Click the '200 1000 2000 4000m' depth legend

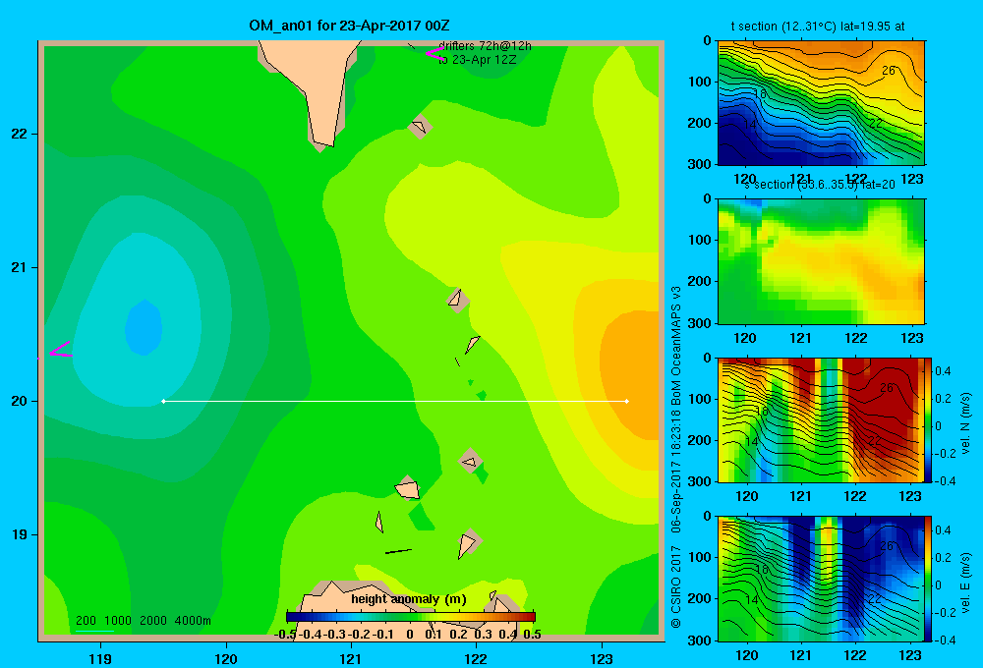click(x=143, y=621)
